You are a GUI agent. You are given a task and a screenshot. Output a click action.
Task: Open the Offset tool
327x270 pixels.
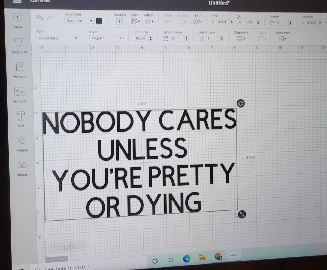coord(149,22)
